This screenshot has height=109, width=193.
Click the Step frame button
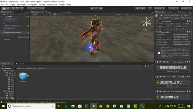(101, 8)
